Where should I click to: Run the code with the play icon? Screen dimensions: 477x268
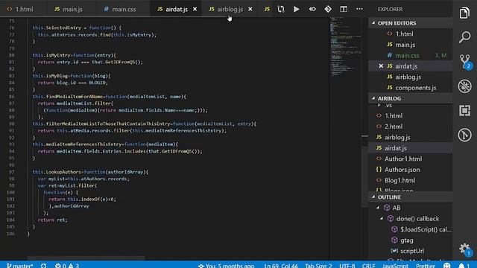click(297, 9)
